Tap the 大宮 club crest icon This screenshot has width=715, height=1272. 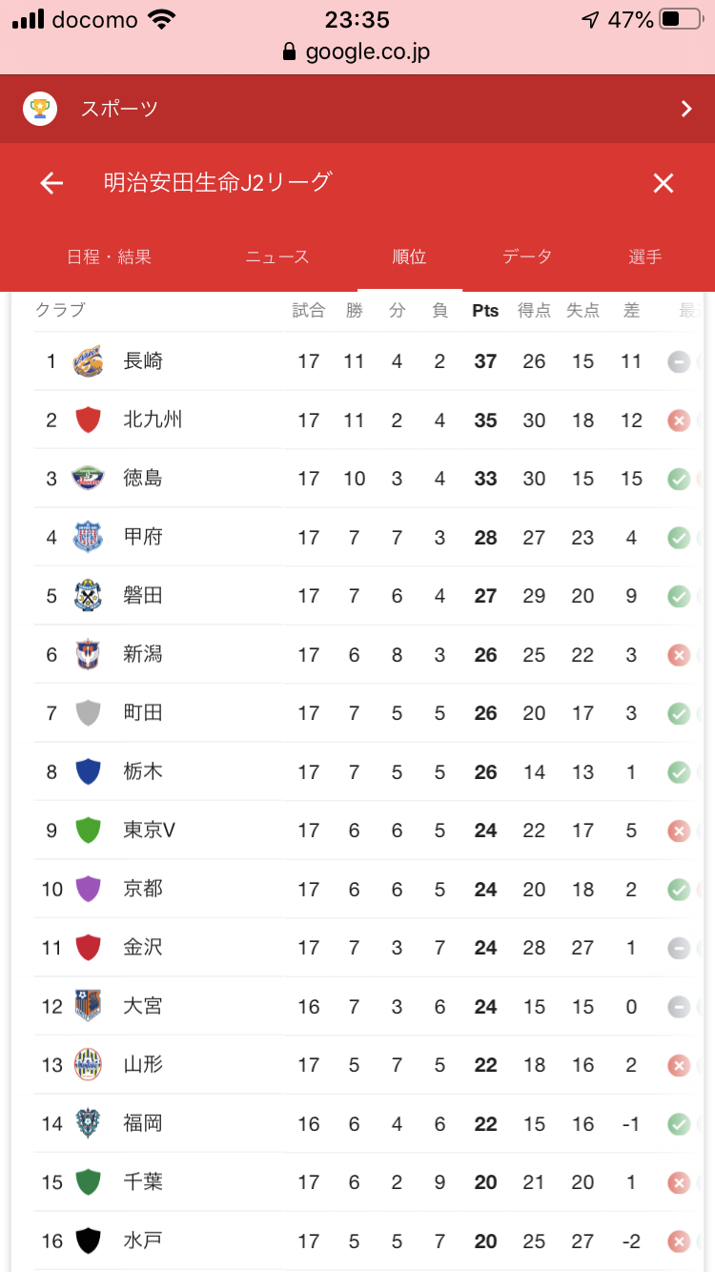[88, 1007]
